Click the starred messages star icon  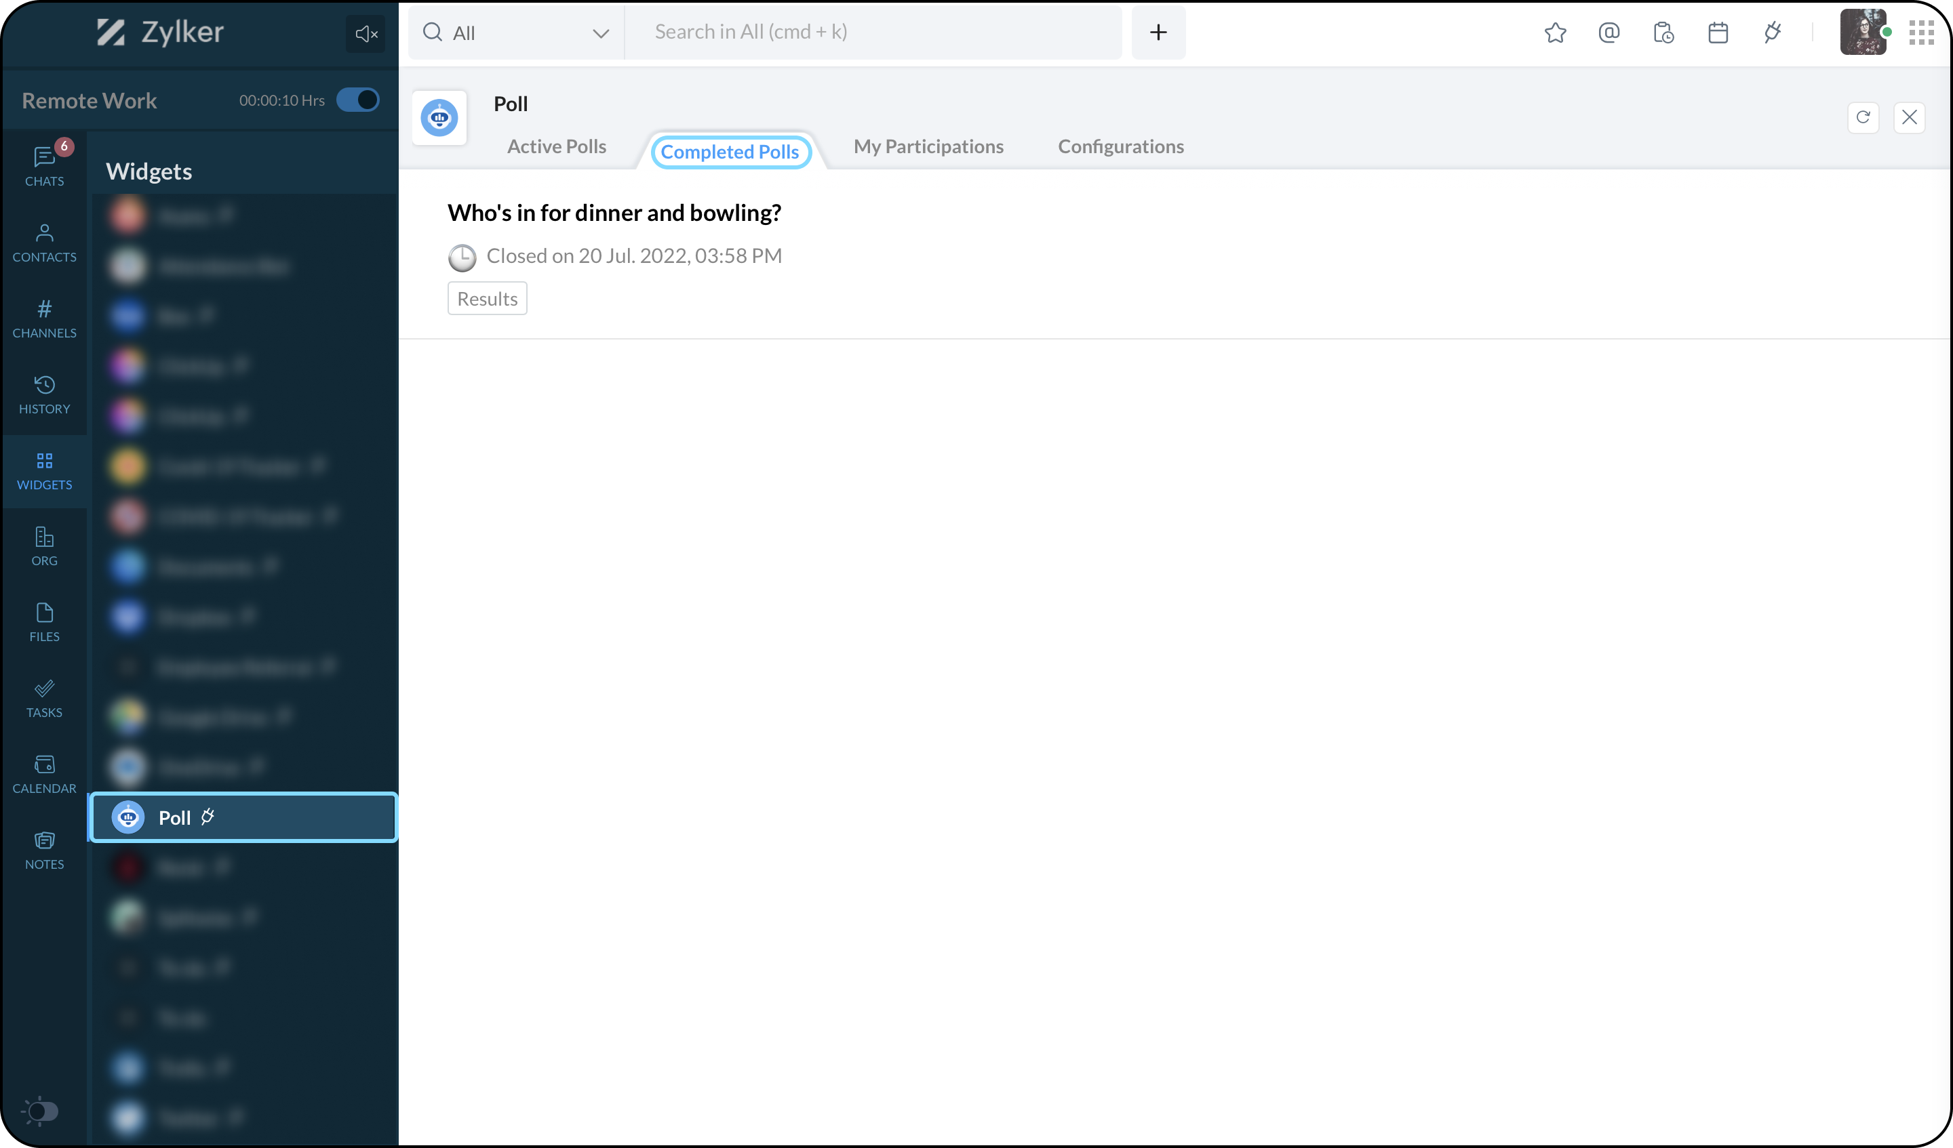point(1555,33)
